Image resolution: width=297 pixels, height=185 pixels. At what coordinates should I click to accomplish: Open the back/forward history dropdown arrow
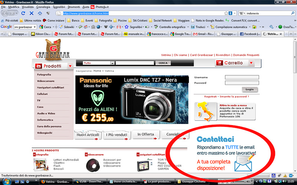(17, 13)
